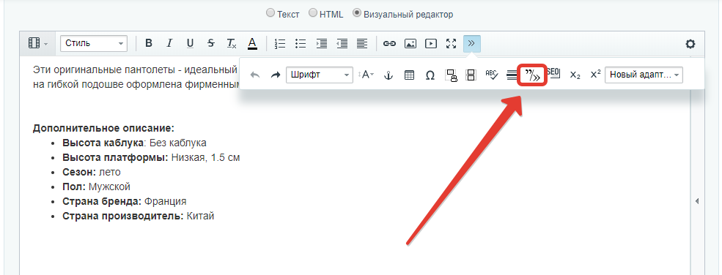Insert a hyperlink via chain icon
Viewport: 722px width, 275px height.
click(389, 44)
